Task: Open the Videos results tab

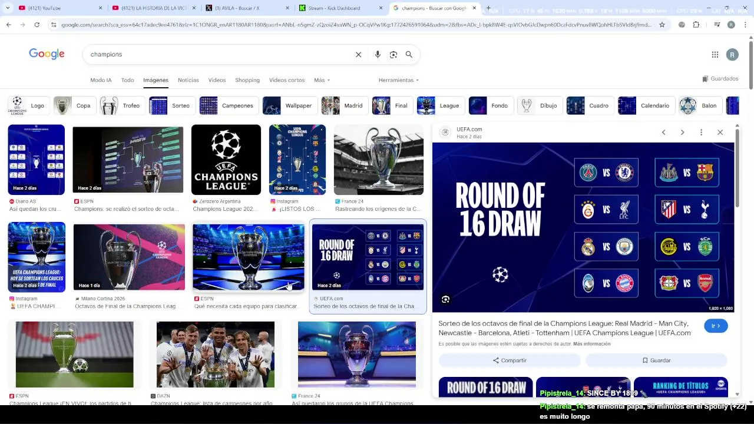Action: tap(217, 80)
